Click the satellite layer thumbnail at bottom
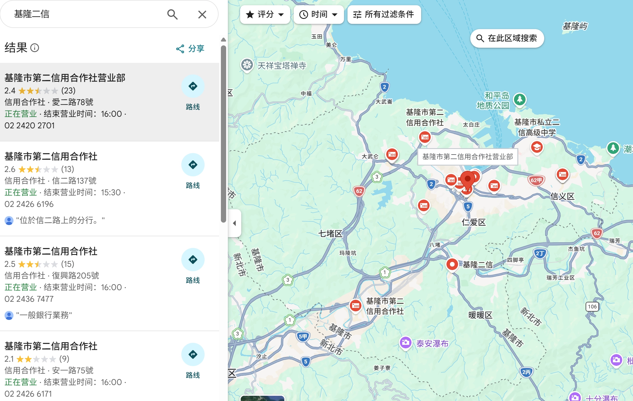The image size is (633, 401). coord(263,398)
